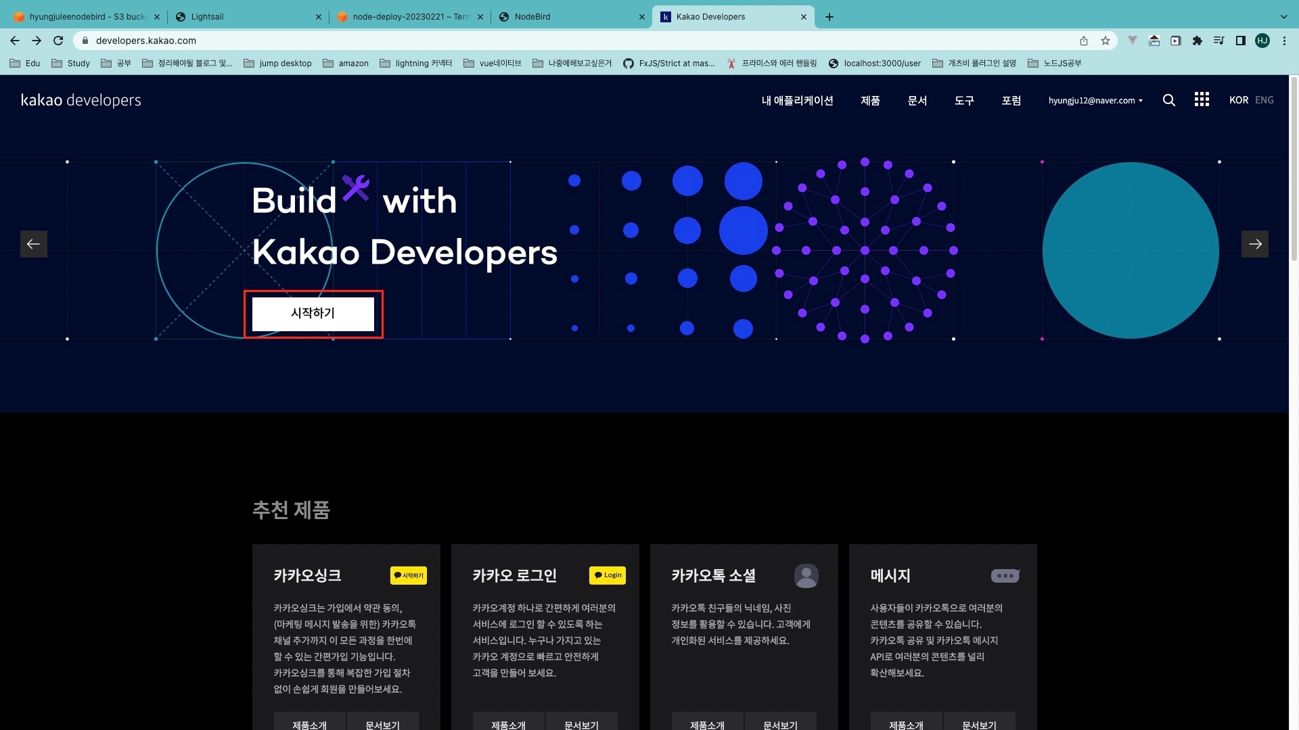This screenshot has height=730, width=1299.
Task: Open 제품소개 for 카카오싱크
Action: click(309, 721)
